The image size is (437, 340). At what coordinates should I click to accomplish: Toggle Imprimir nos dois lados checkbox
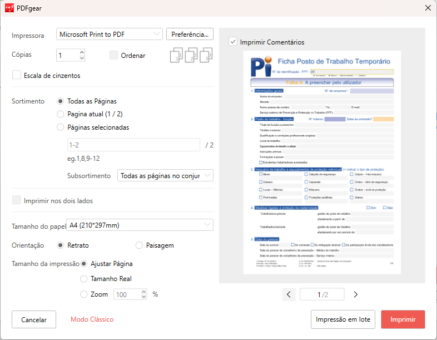pyautogui.click(x=17, y=200)
